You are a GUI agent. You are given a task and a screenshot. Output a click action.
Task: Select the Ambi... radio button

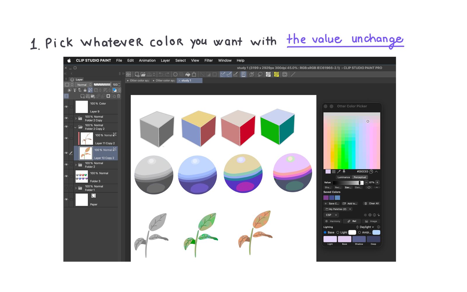360,232
